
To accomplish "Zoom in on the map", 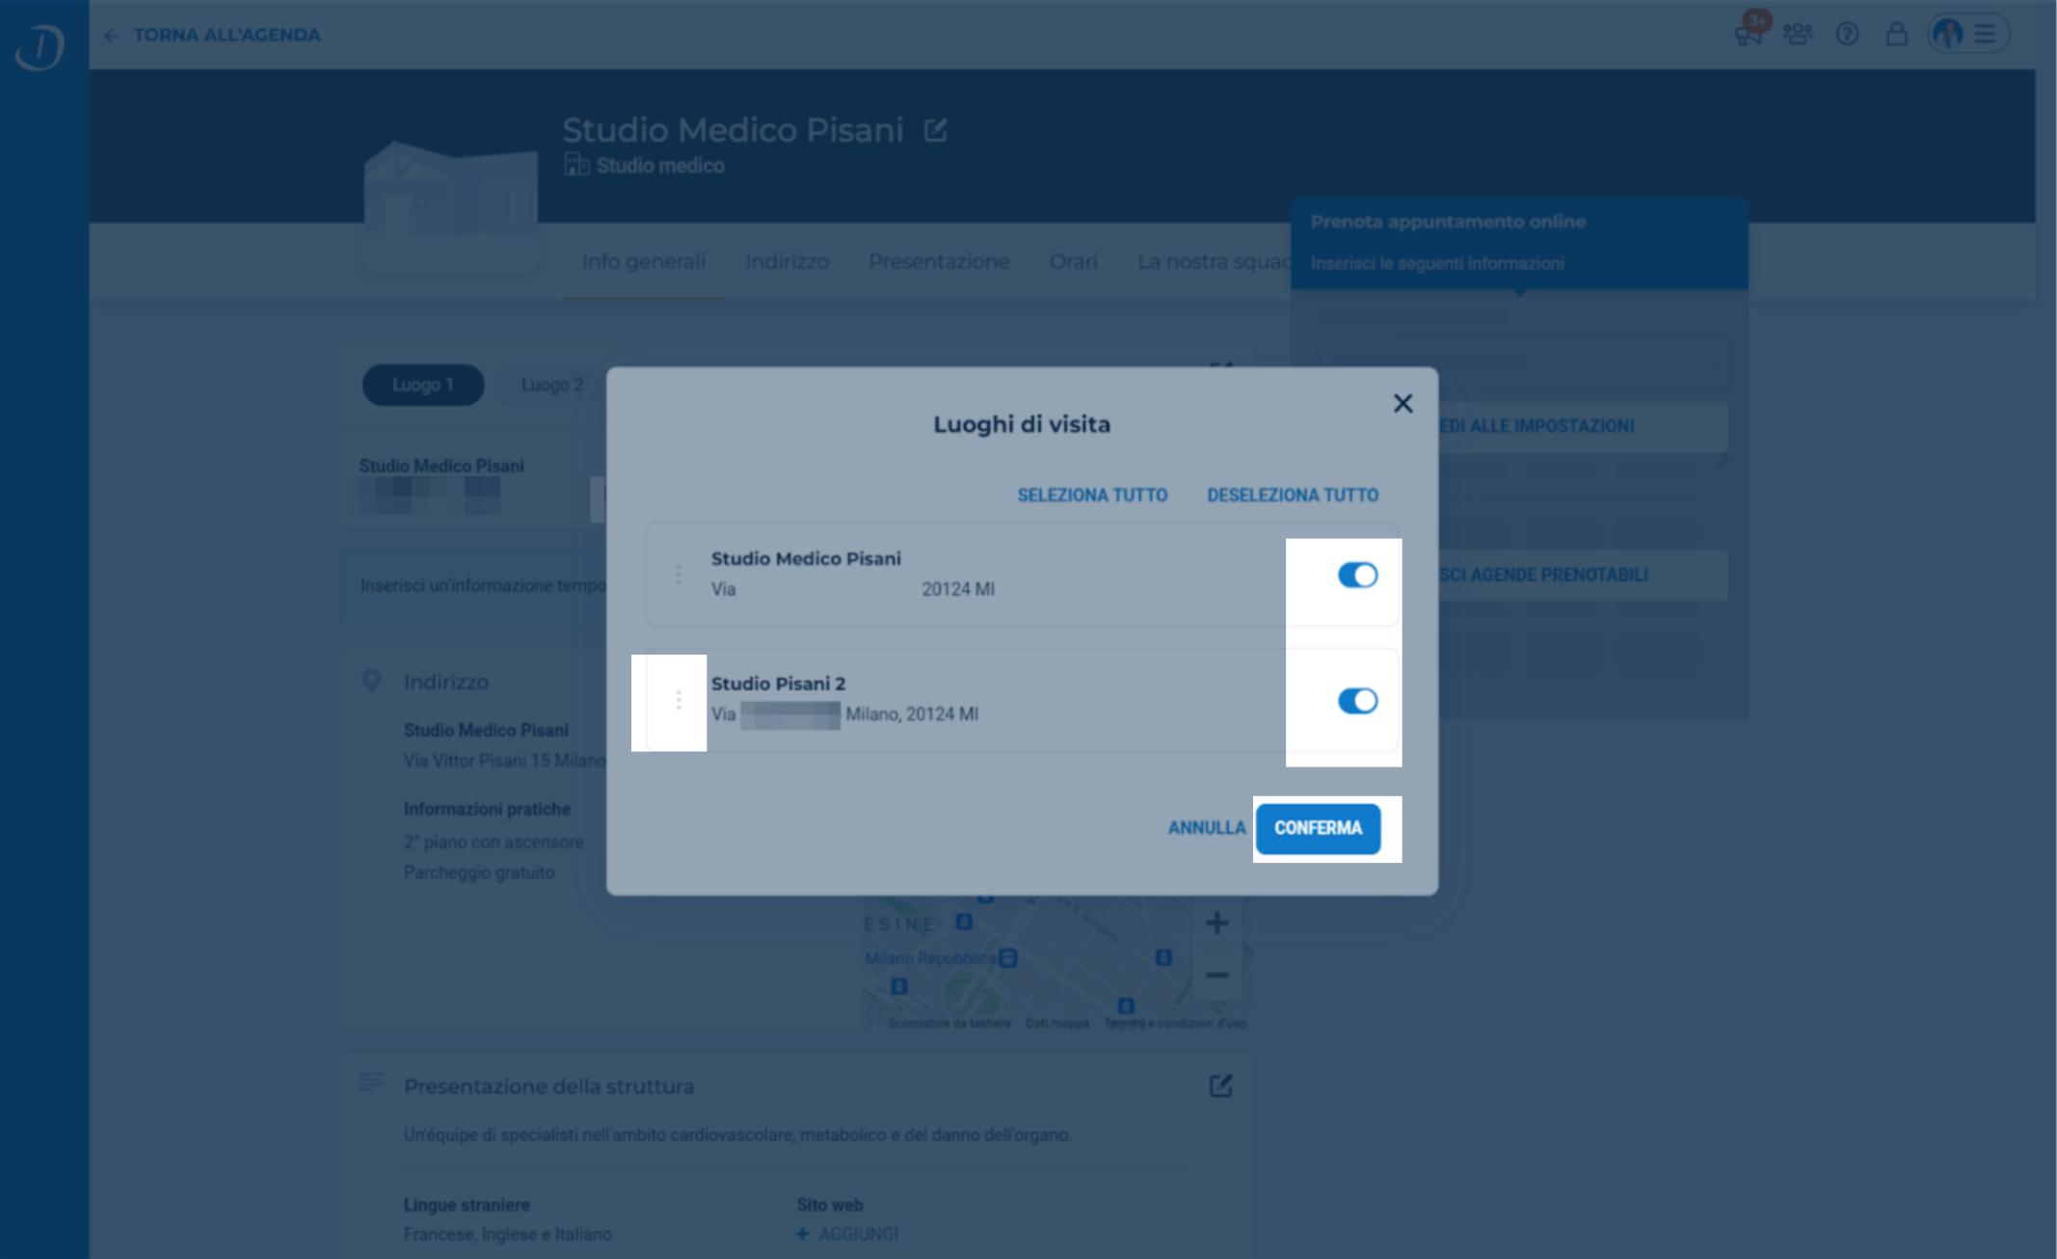I will click(x=1216, y=923).
